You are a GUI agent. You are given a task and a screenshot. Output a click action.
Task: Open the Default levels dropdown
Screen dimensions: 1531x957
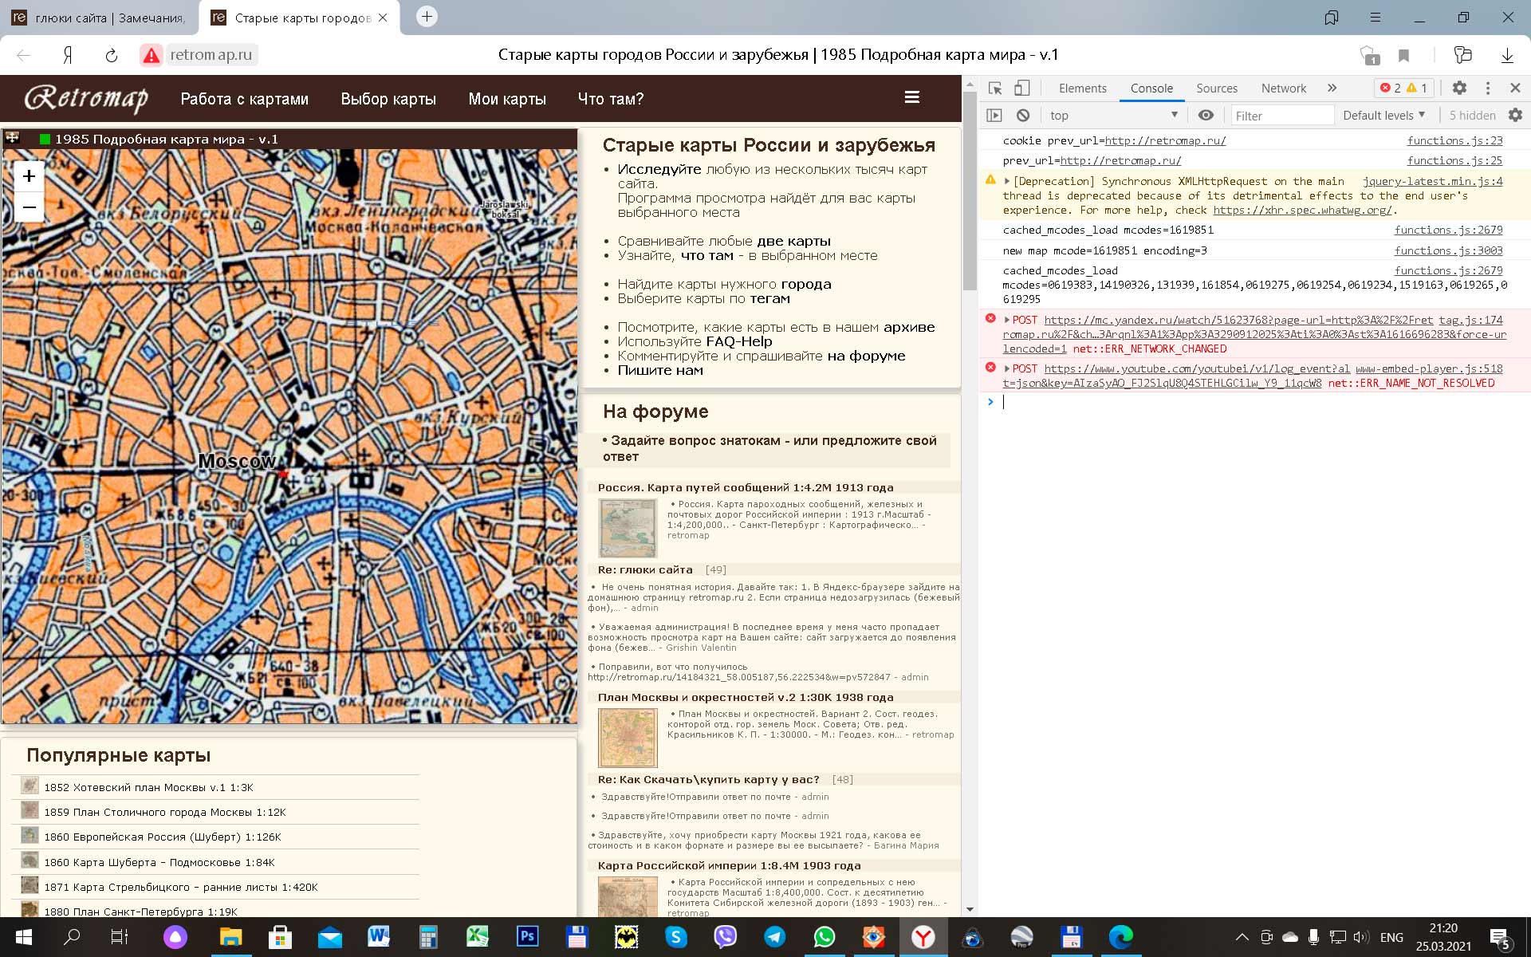[1383, 116]
